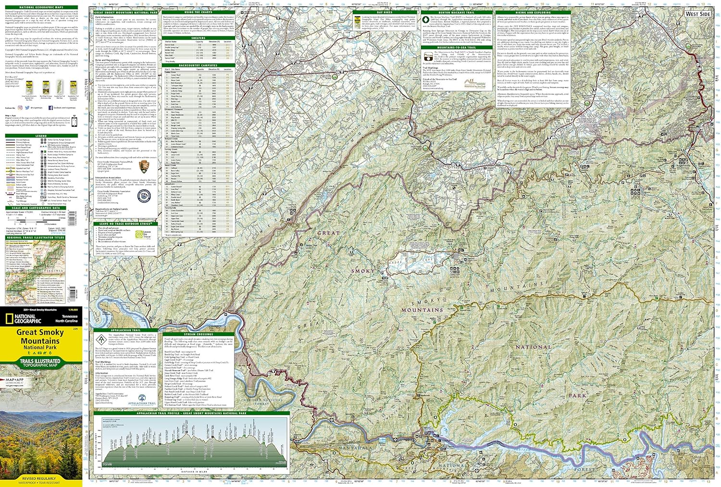Click the green Benton MacKaye Trail diamond icon
Image resolution: width=721 pixels, height=487 pixels.
point(426,20)
